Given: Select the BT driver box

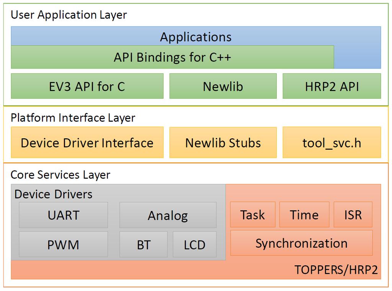Looking at the screenshot, I should pos(144,244).
